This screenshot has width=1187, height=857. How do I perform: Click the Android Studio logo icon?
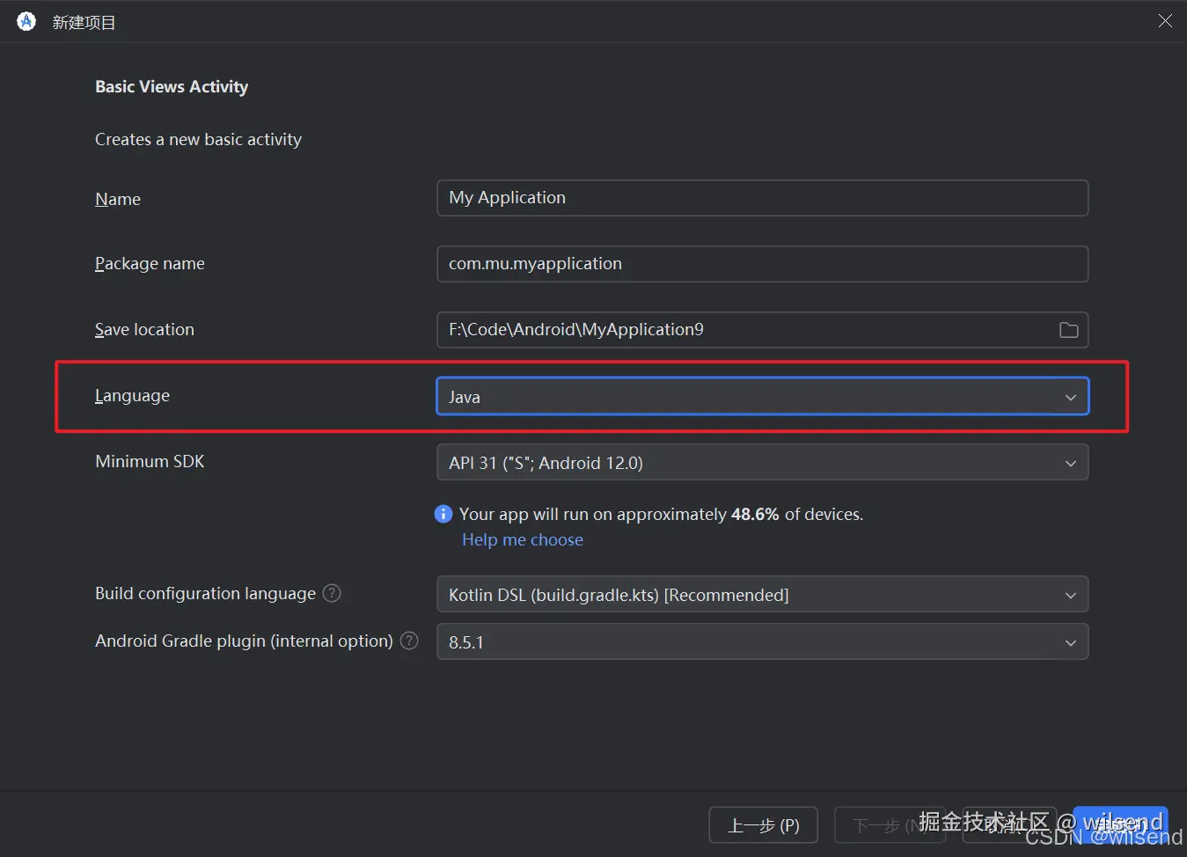26,21
